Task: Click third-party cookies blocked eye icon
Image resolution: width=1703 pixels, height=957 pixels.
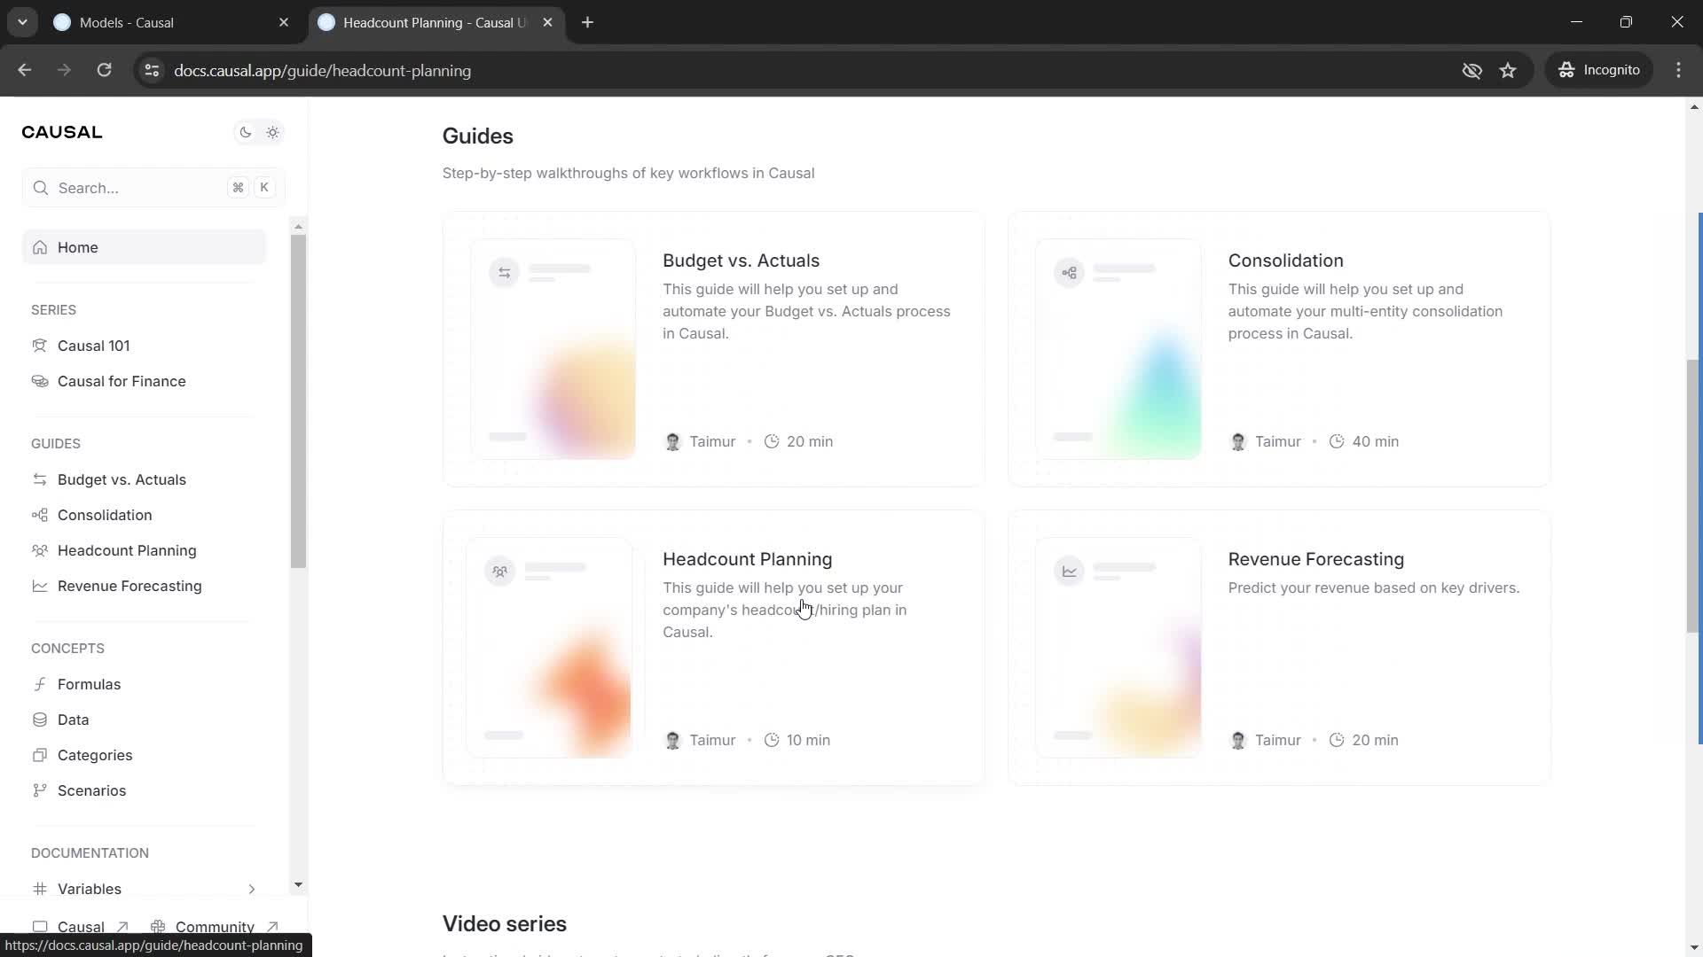Action: tap(1471, 70)
